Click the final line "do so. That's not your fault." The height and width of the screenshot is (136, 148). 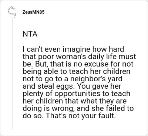click(x=69, y=116)
